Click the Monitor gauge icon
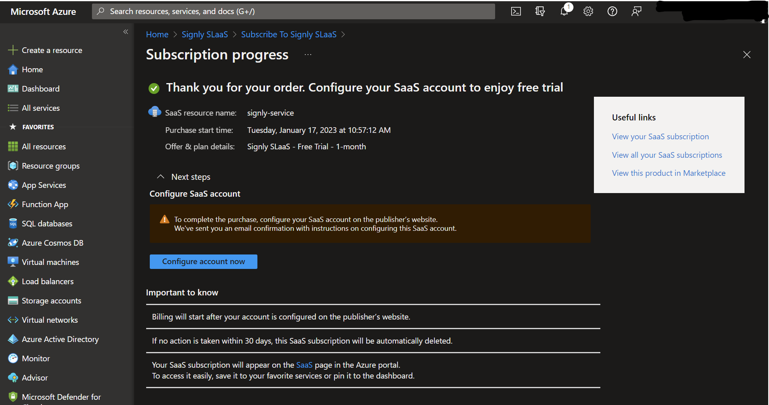 pos(13,358)
